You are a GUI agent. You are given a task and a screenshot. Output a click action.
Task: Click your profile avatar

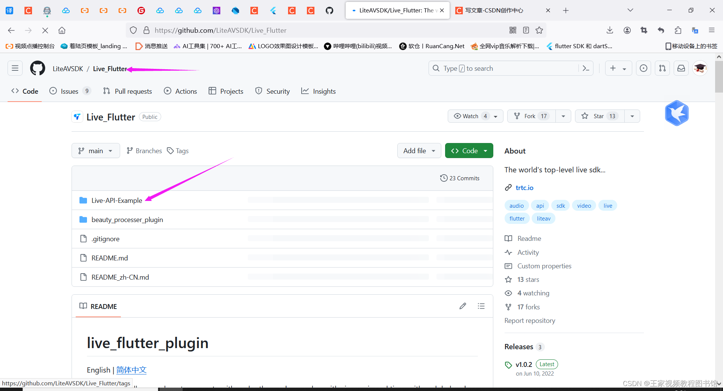[700, 68]
